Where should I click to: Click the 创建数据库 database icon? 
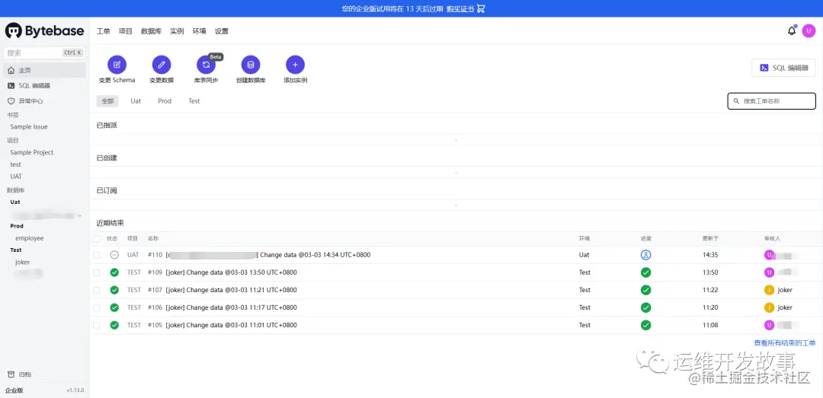[251, 65]
